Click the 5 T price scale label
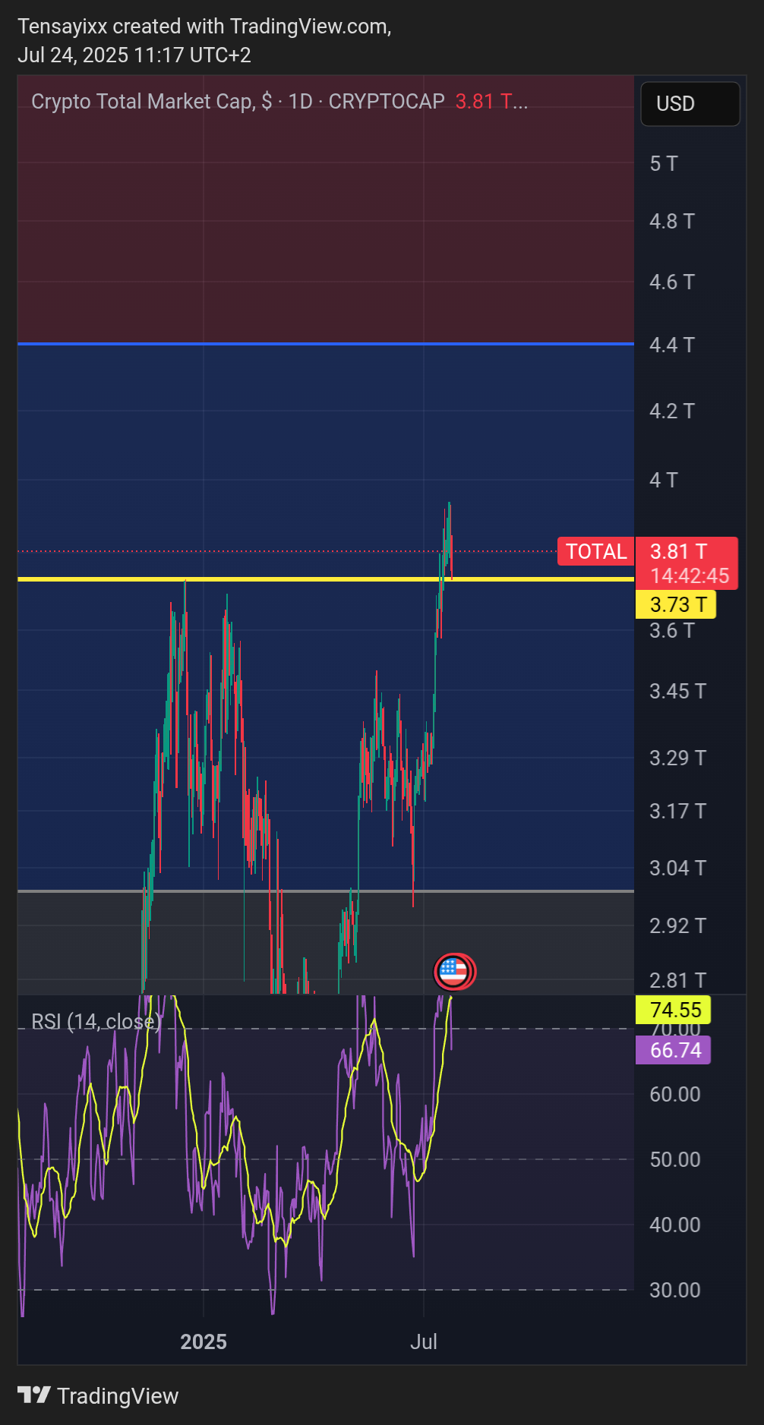 664,163
